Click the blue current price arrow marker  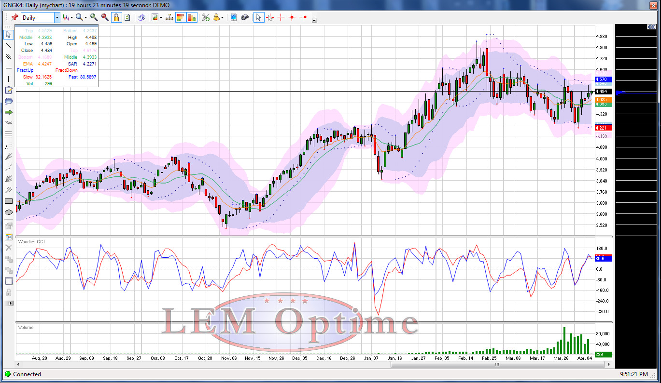tap(620, 92)
